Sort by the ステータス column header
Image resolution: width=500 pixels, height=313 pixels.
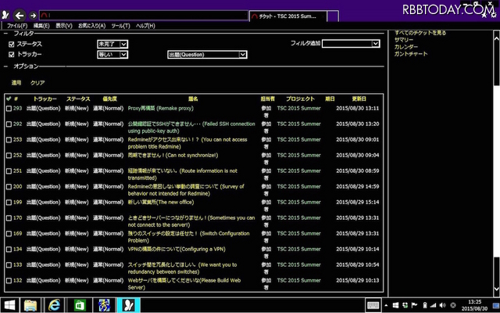pyautogui.click(x=78, y=99)
